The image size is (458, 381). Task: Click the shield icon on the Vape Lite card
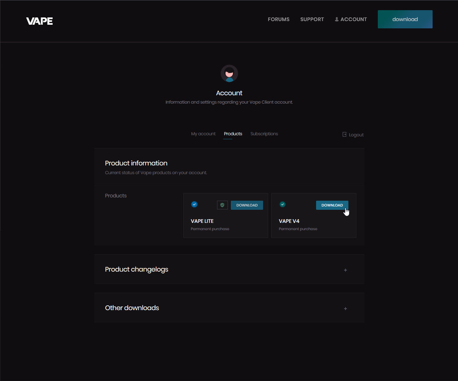(222, 205)
